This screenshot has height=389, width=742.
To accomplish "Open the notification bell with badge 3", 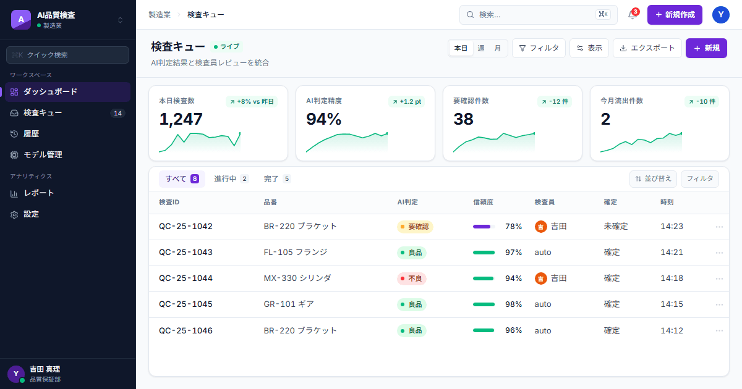I will (633, 15).
